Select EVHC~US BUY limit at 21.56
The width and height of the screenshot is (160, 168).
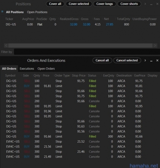coord(80,147)
